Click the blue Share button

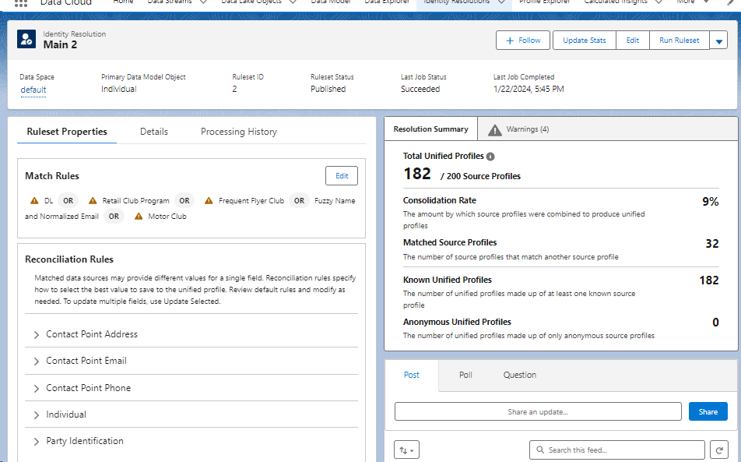[708, 412]
